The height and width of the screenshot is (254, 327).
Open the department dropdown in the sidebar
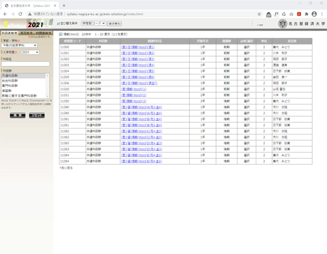(20, 45)
